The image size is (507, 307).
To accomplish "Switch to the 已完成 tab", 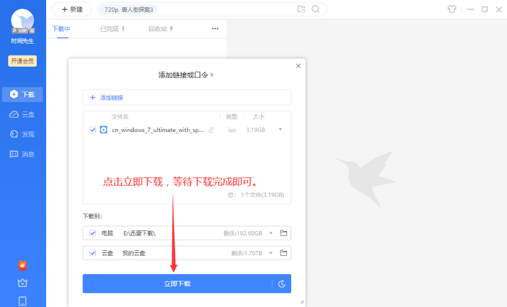I will click(112, 29).
